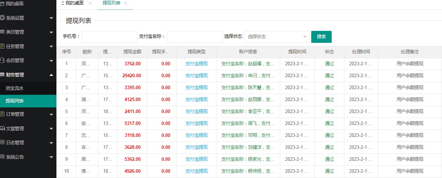Expand the 系统公告 menu arrow
The image size is (442, 178).
51,157
